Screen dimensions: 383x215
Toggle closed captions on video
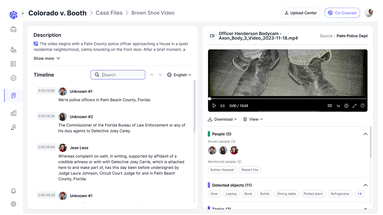(x=330, y=106)
